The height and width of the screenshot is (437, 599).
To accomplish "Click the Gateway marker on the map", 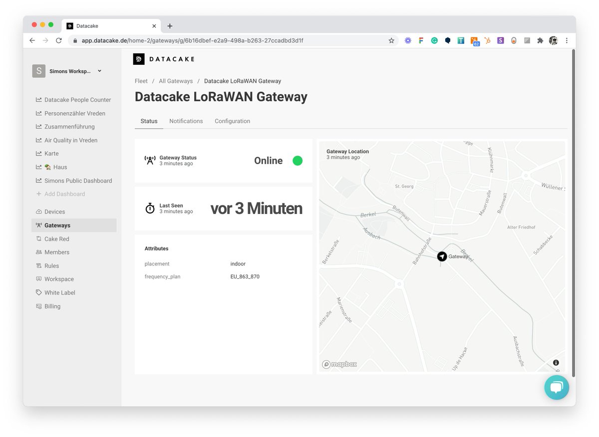I will 441,256.
